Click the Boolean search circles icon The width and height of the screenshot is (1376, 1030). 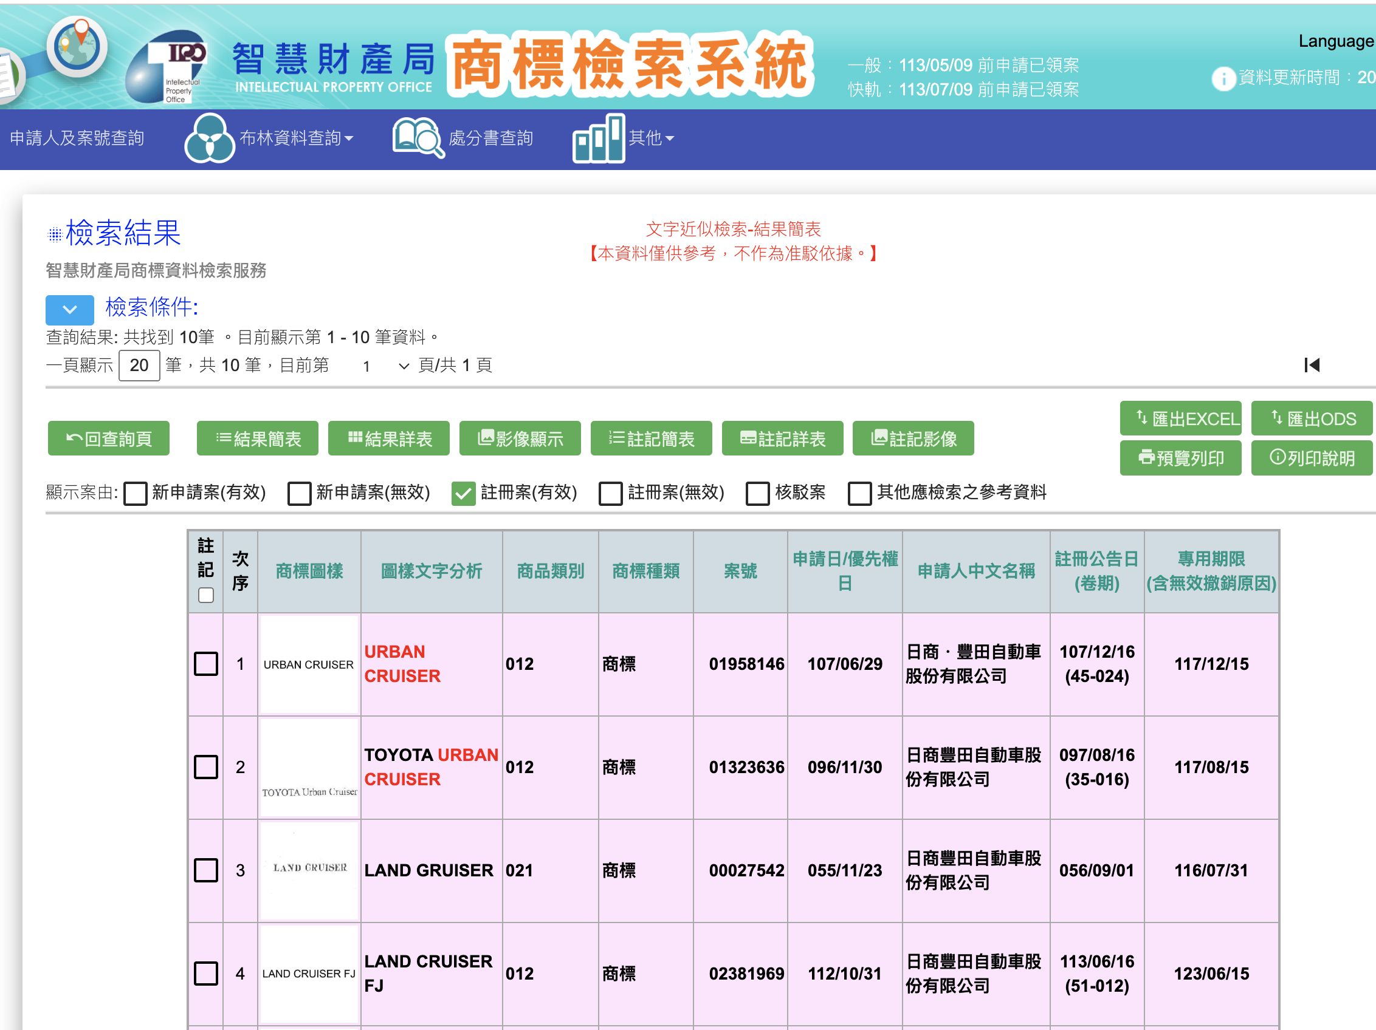tap(210, 138)
